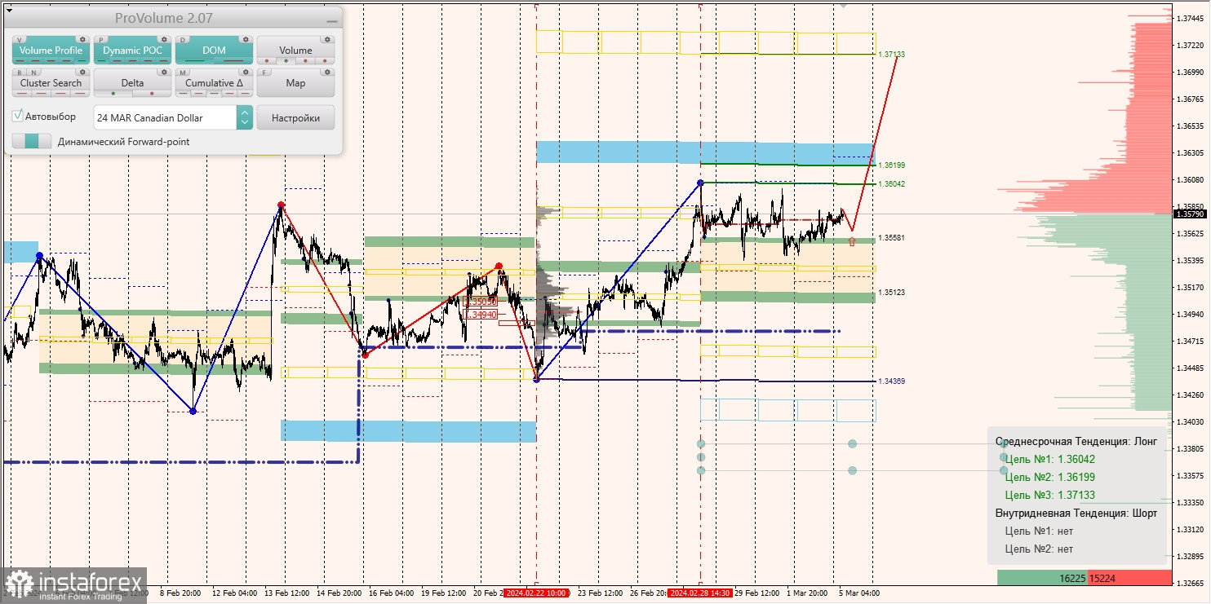Click Внутридневная Тенденция: Шорт text
The height and width of the screenshot is (604, 1211).
pos(1076,514)
